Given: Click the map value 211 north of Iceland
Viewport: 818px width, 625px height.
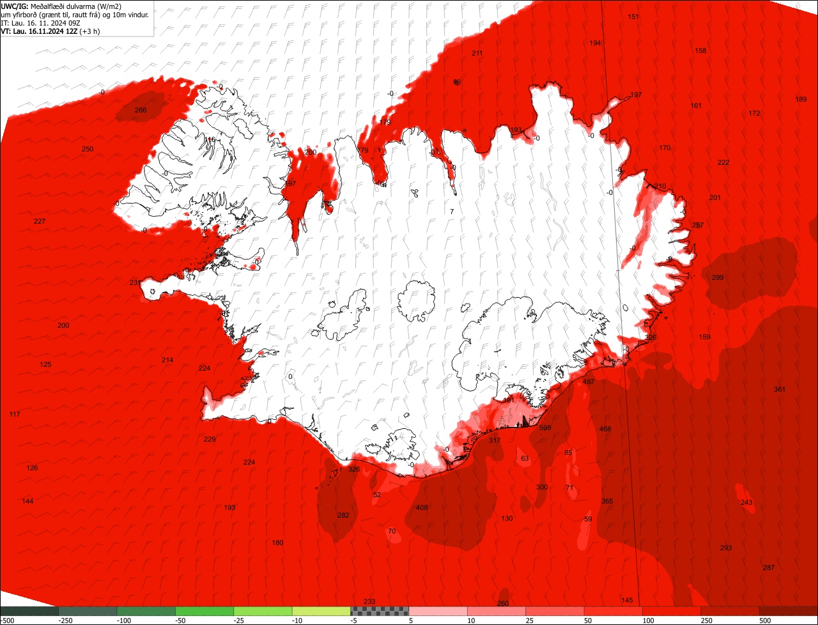Looking at the screenshot, I should point(477,53).
